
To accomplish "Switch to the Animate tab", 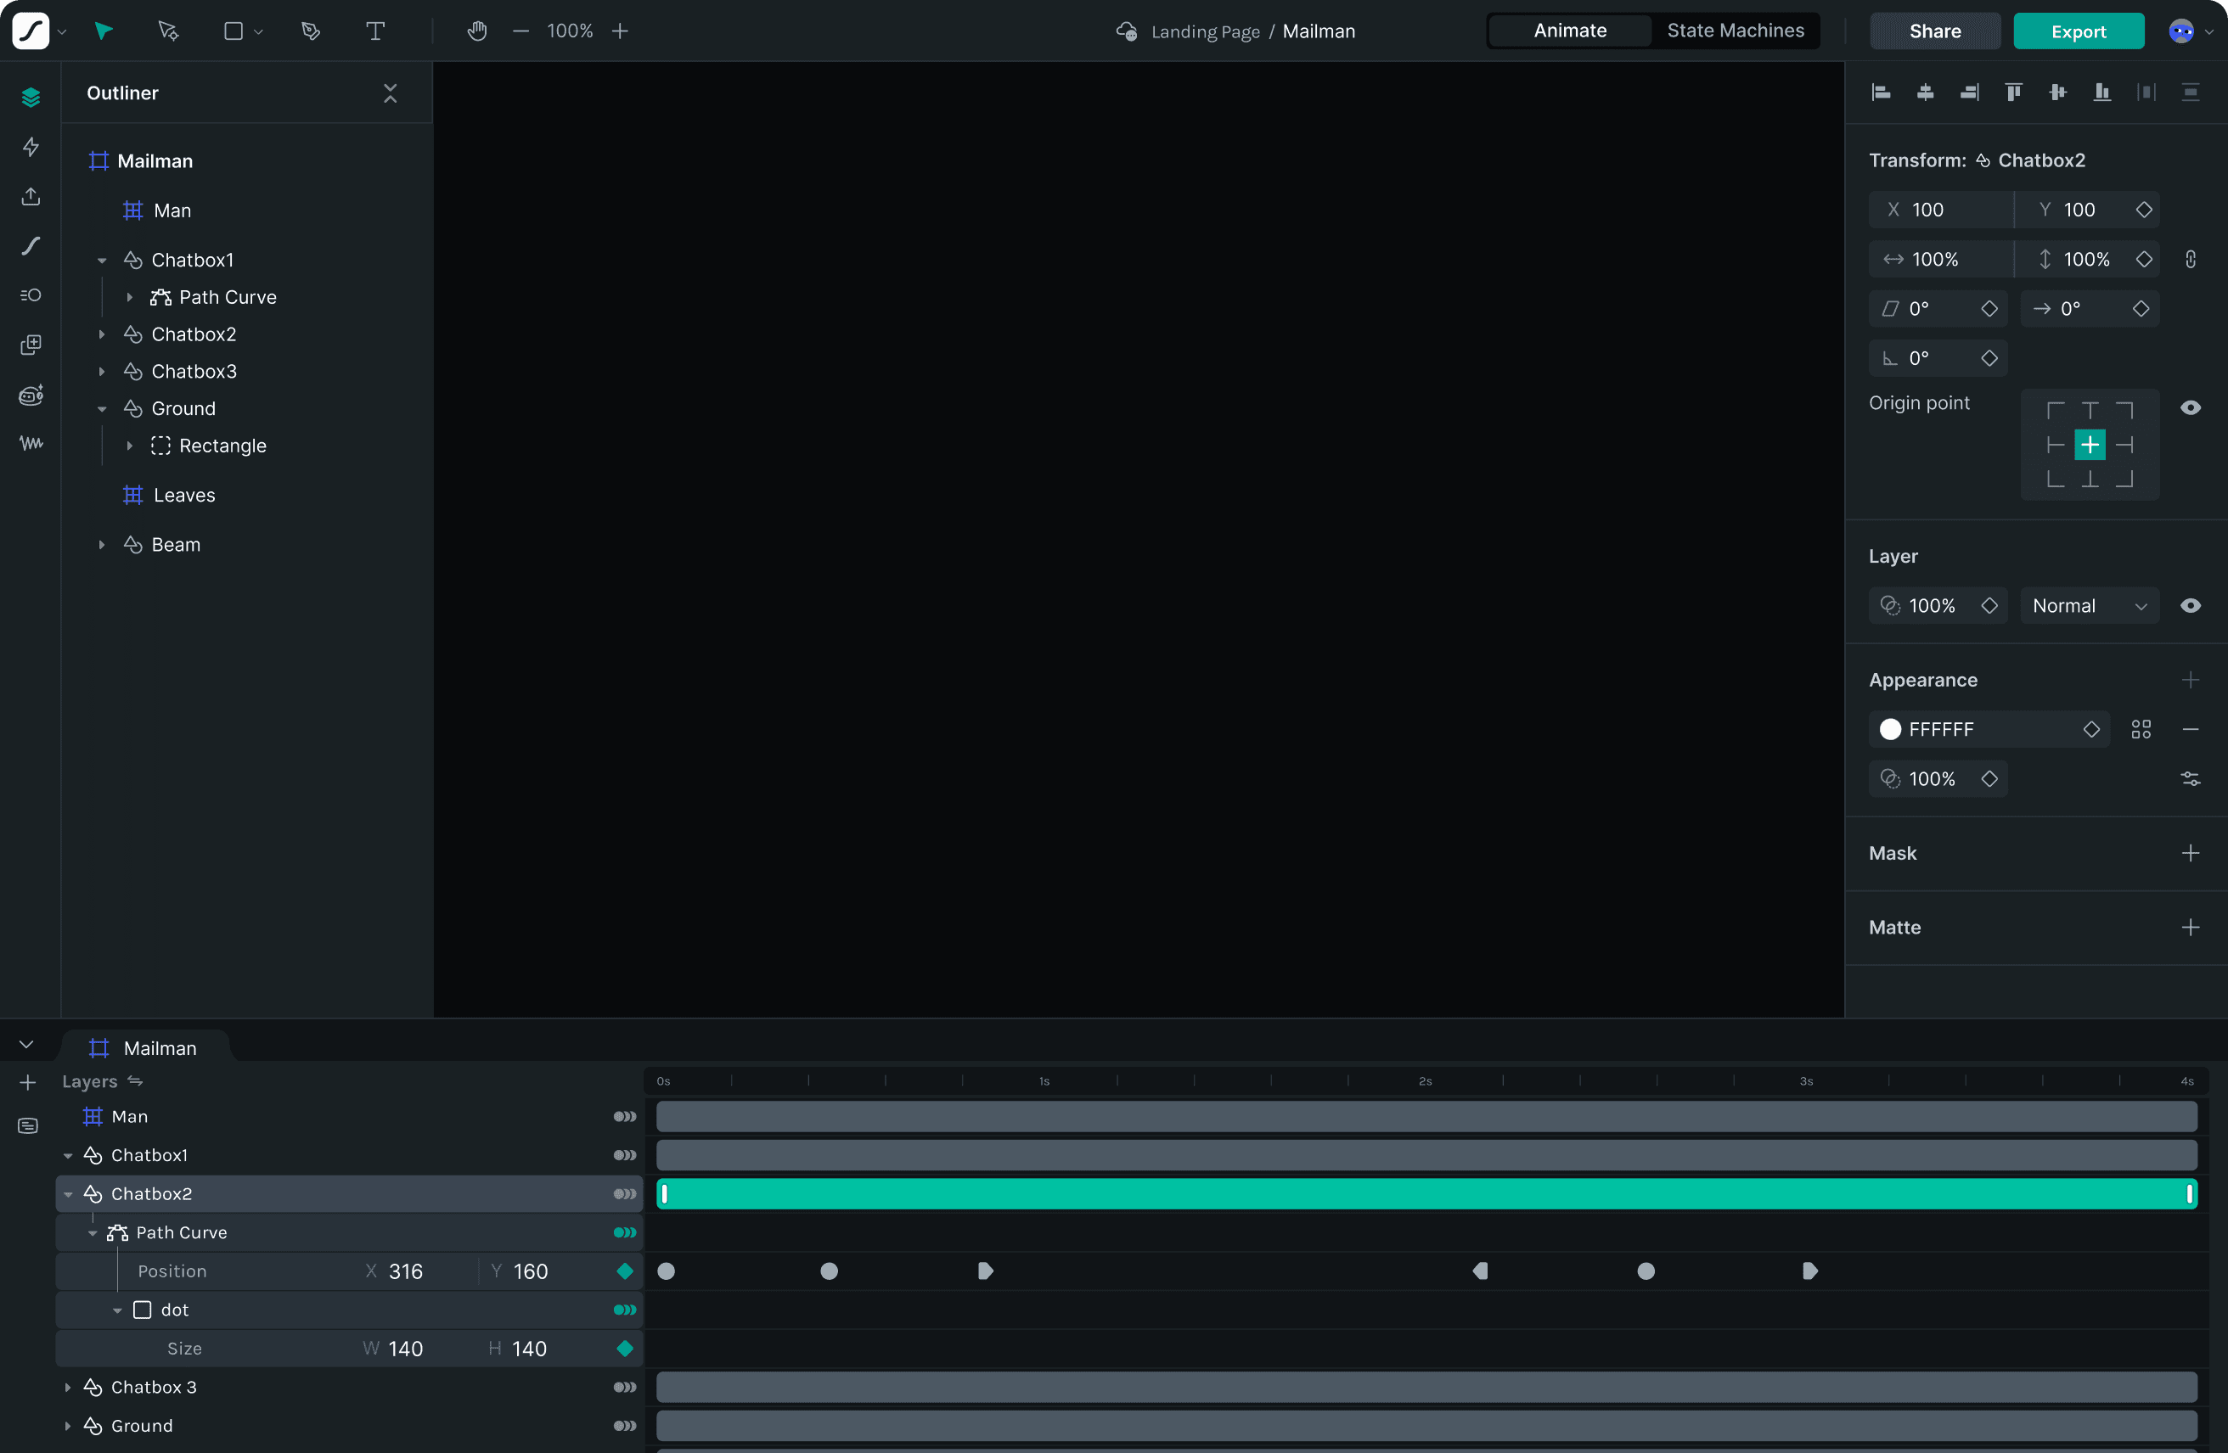I will point(1570,31).
